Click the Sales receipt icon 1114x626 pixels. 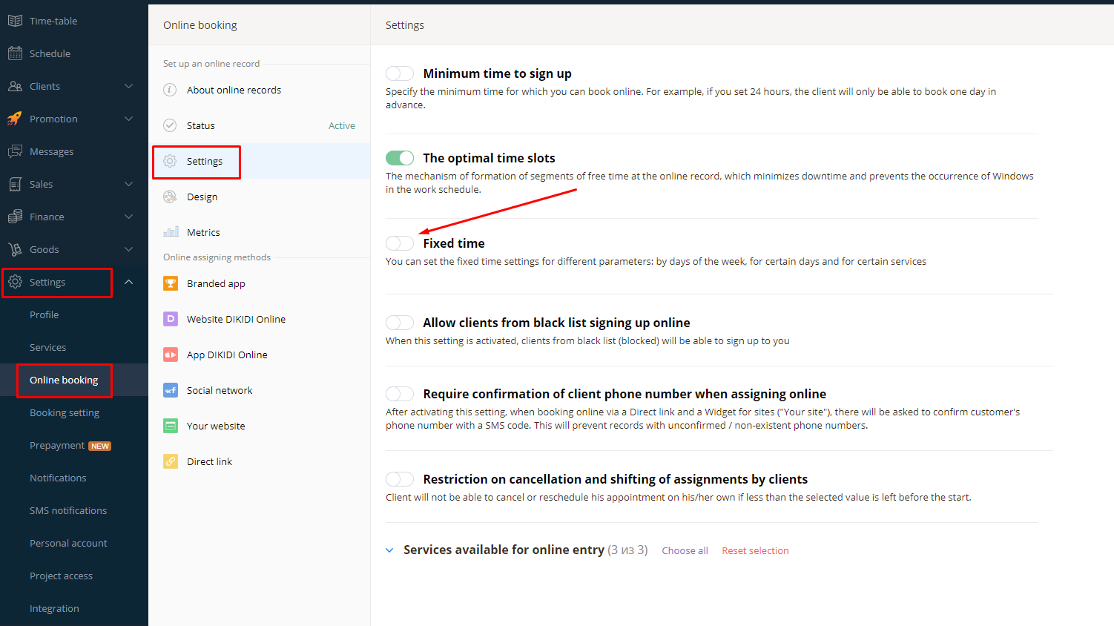[x=15, y=184]
